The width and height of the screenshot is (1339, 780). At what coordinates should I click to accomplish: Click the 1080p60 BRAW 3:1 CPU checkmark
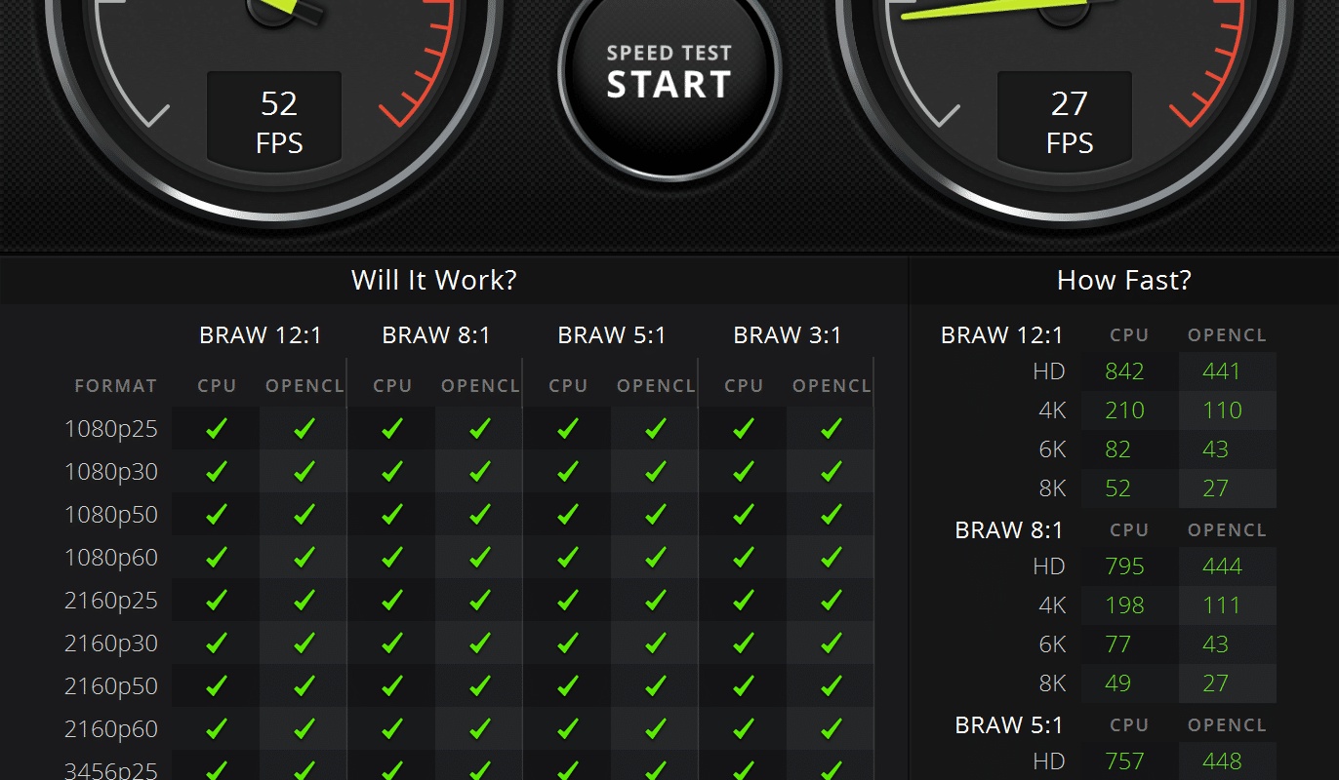744,557
